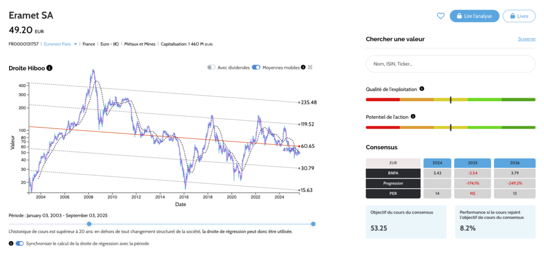
Task: Click the Lire l'analyse button
Action: point(474,16)
